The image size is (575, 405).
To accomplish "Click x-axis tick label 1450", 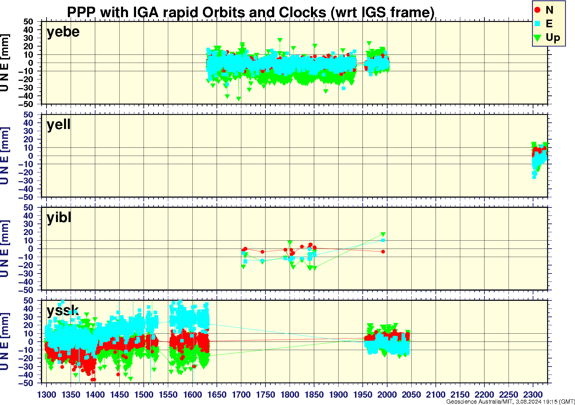I will point(120,395).
